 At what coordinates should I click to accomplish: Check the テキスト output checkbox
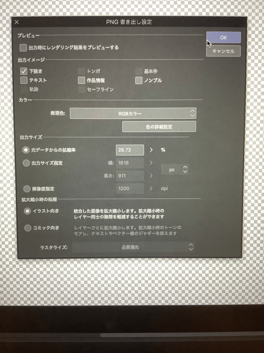point(24,80)
